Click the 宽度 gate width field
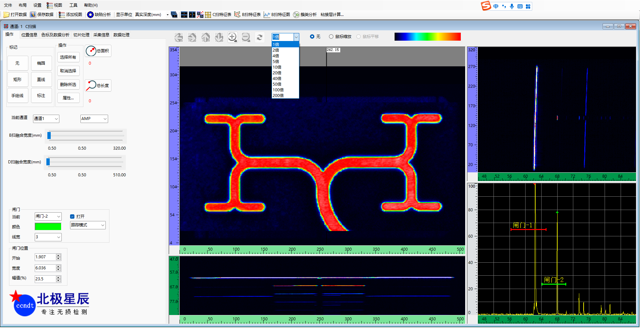The height and width of the screenshot is (328, 640). point(46,268)
